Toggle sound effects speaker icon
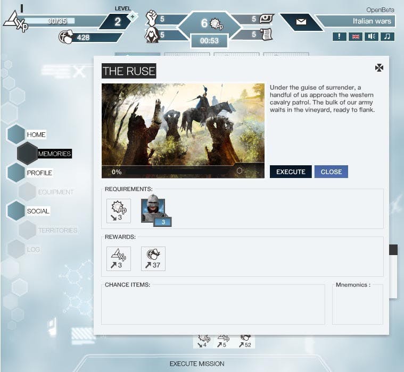 click(x=372, y=37)
